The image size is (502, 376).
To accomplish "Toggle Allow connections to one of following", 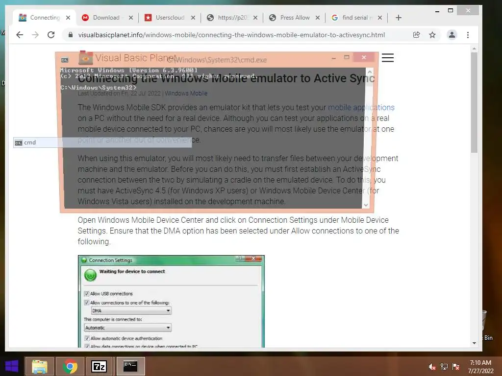I will (x=87, y=303).
